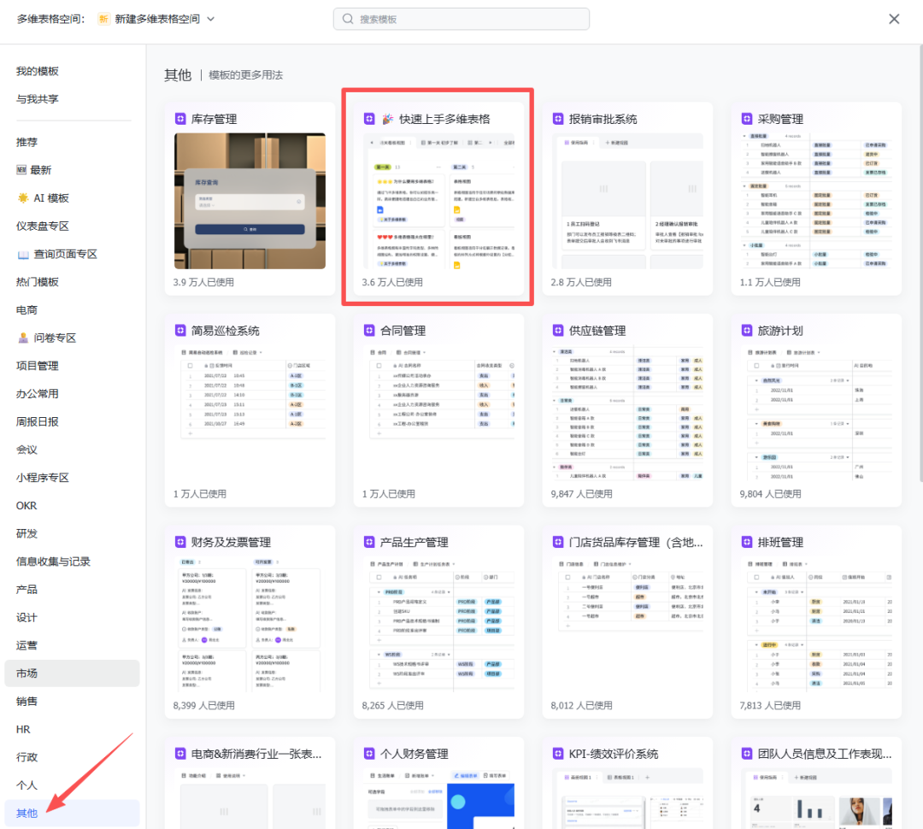Image resolution: width=923 pixels, height=829 pixels.
Task: Click the magnifier icon in search box
Action: pos(348,19)
